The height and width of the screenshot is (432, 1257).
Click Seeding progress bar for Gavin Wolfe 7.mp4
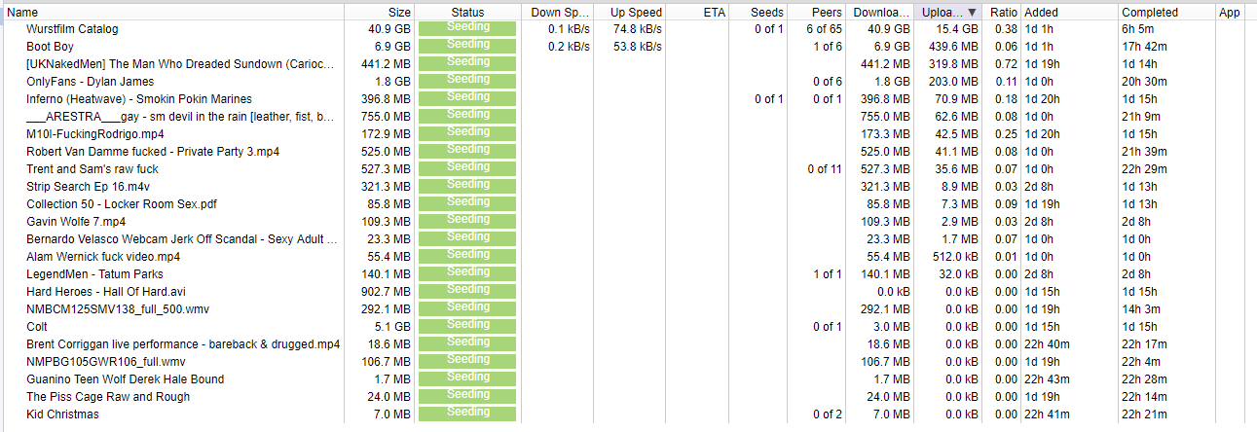[467, 222]
